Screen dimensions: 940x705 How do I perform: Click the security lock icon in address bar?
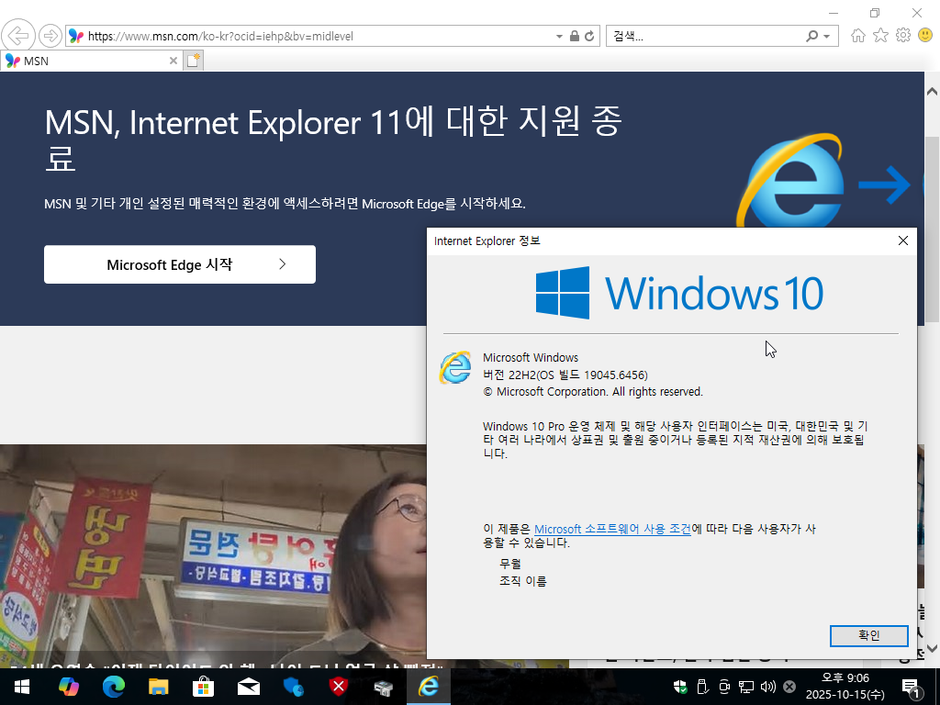[x=575, y=36]
